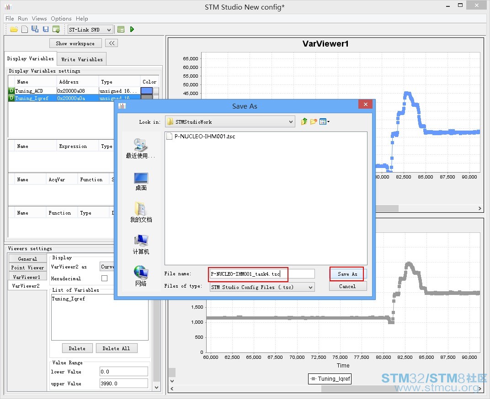This screenshot has height=399, width=490.
Task: Click the right arrow of the VarViewer1 horizontal scrollbar
Action: click(479, 208)
